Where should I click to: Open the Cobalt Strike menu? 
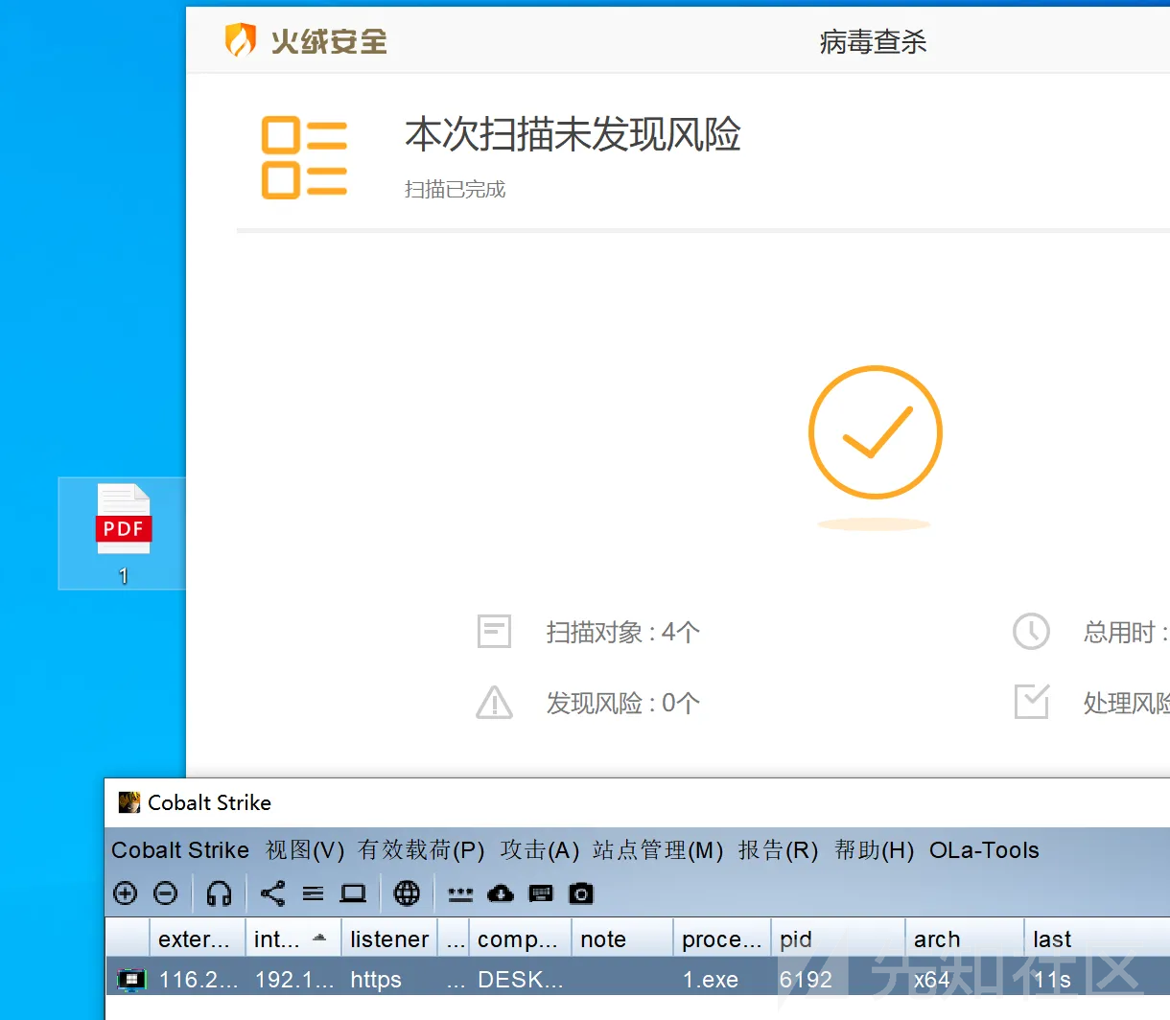click(180, 850)
